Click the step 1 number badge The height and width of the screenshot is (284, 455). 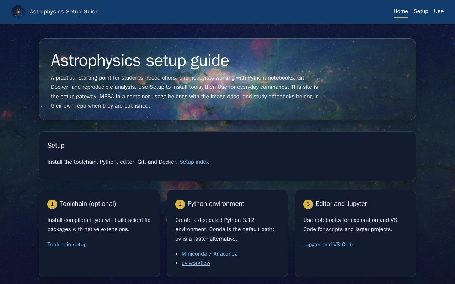click(x=52, y=204)
